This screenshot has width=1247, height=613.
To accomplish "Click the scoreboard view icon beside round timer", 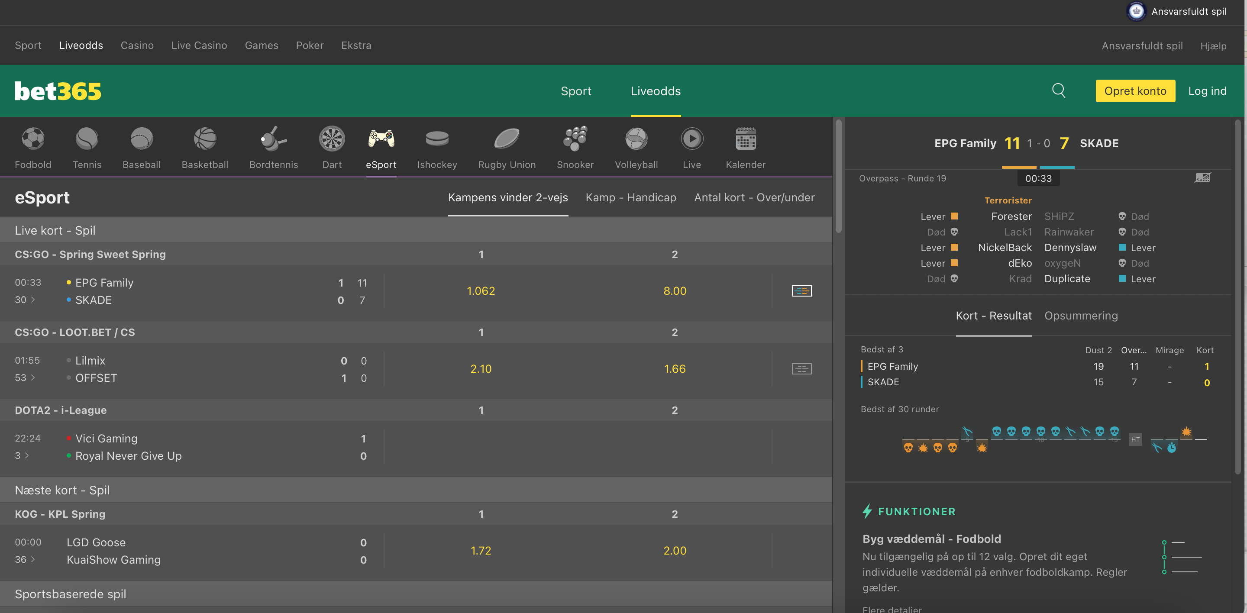I will (x=1202, y=178).
